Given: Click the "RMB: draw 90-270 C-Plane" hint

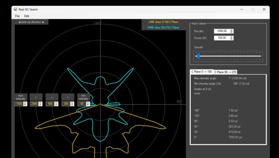Looking at the screenshot, I should click(x=163, y=28).
